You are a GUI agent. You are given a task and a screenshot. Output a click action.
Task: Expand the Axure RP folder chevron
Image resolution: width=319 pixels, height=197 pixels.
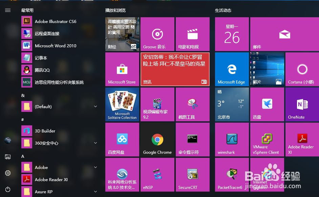tap(95, 192)
